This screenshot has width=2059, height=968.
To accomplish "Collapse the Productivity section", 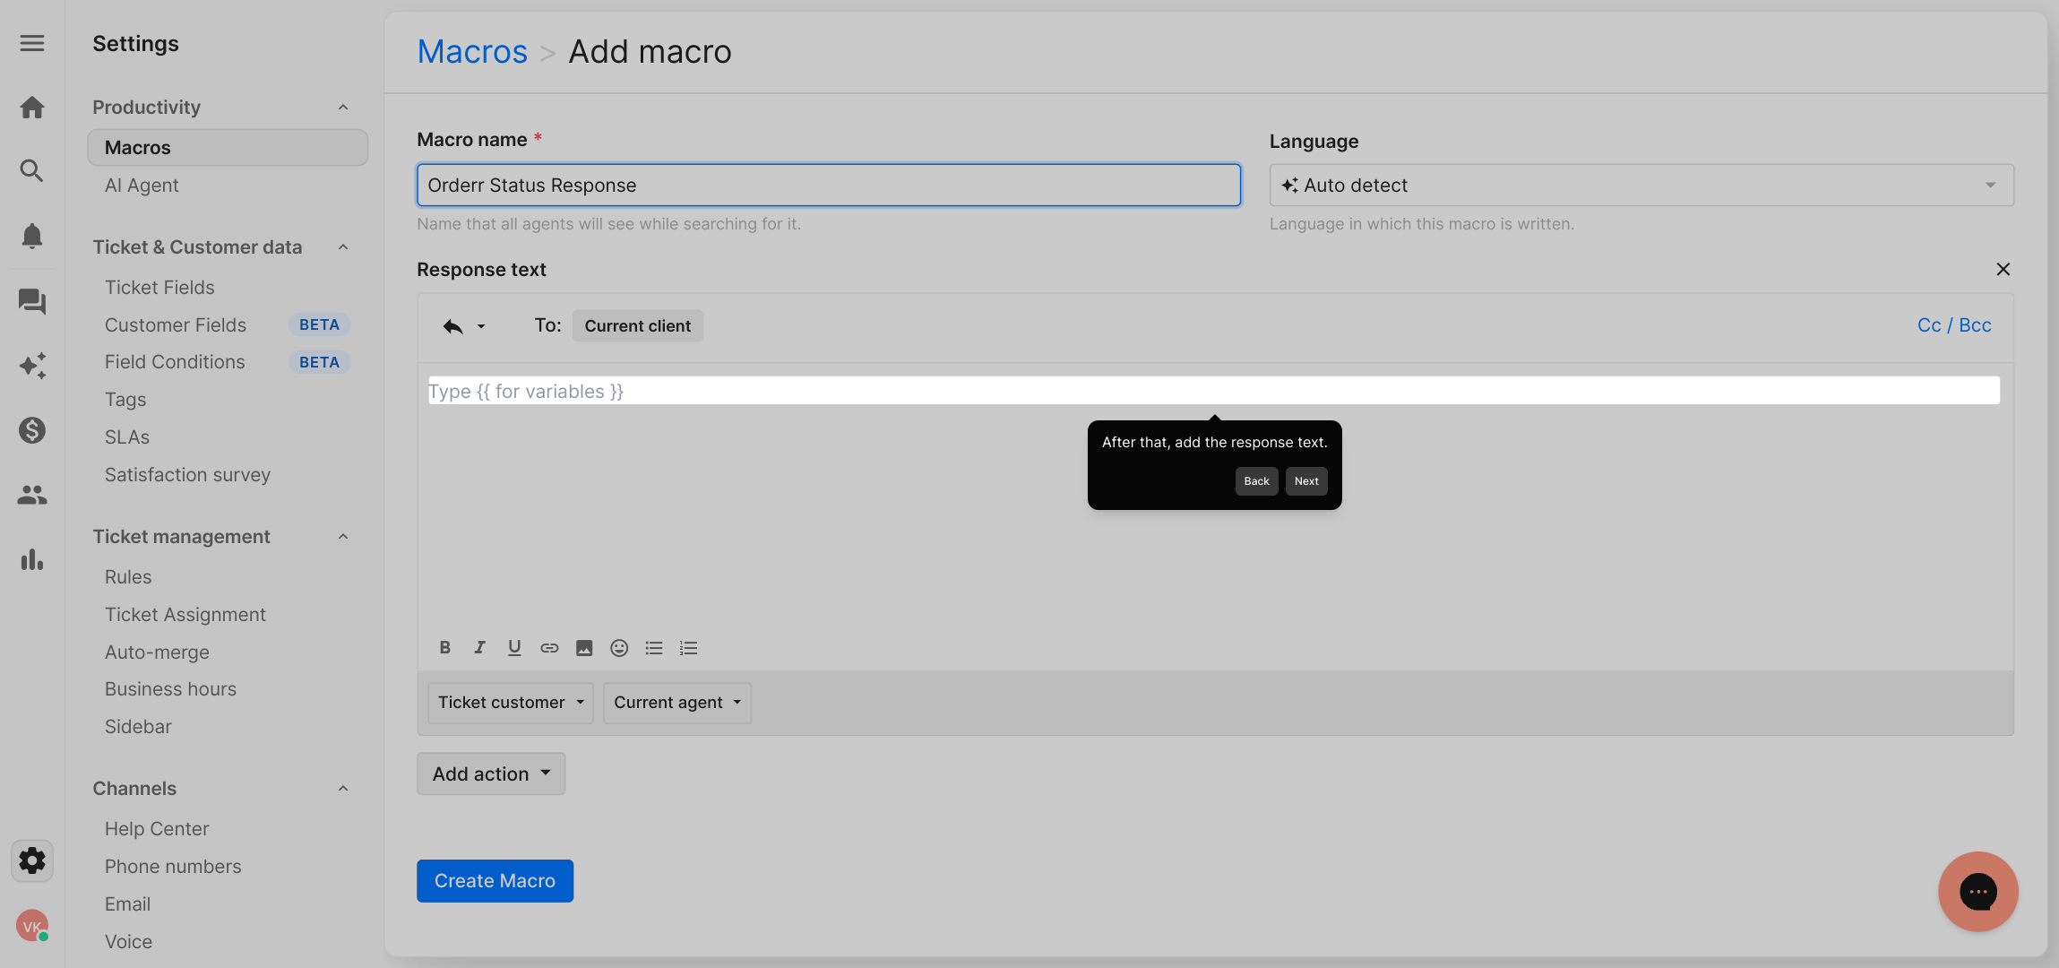I will (343, 108).
